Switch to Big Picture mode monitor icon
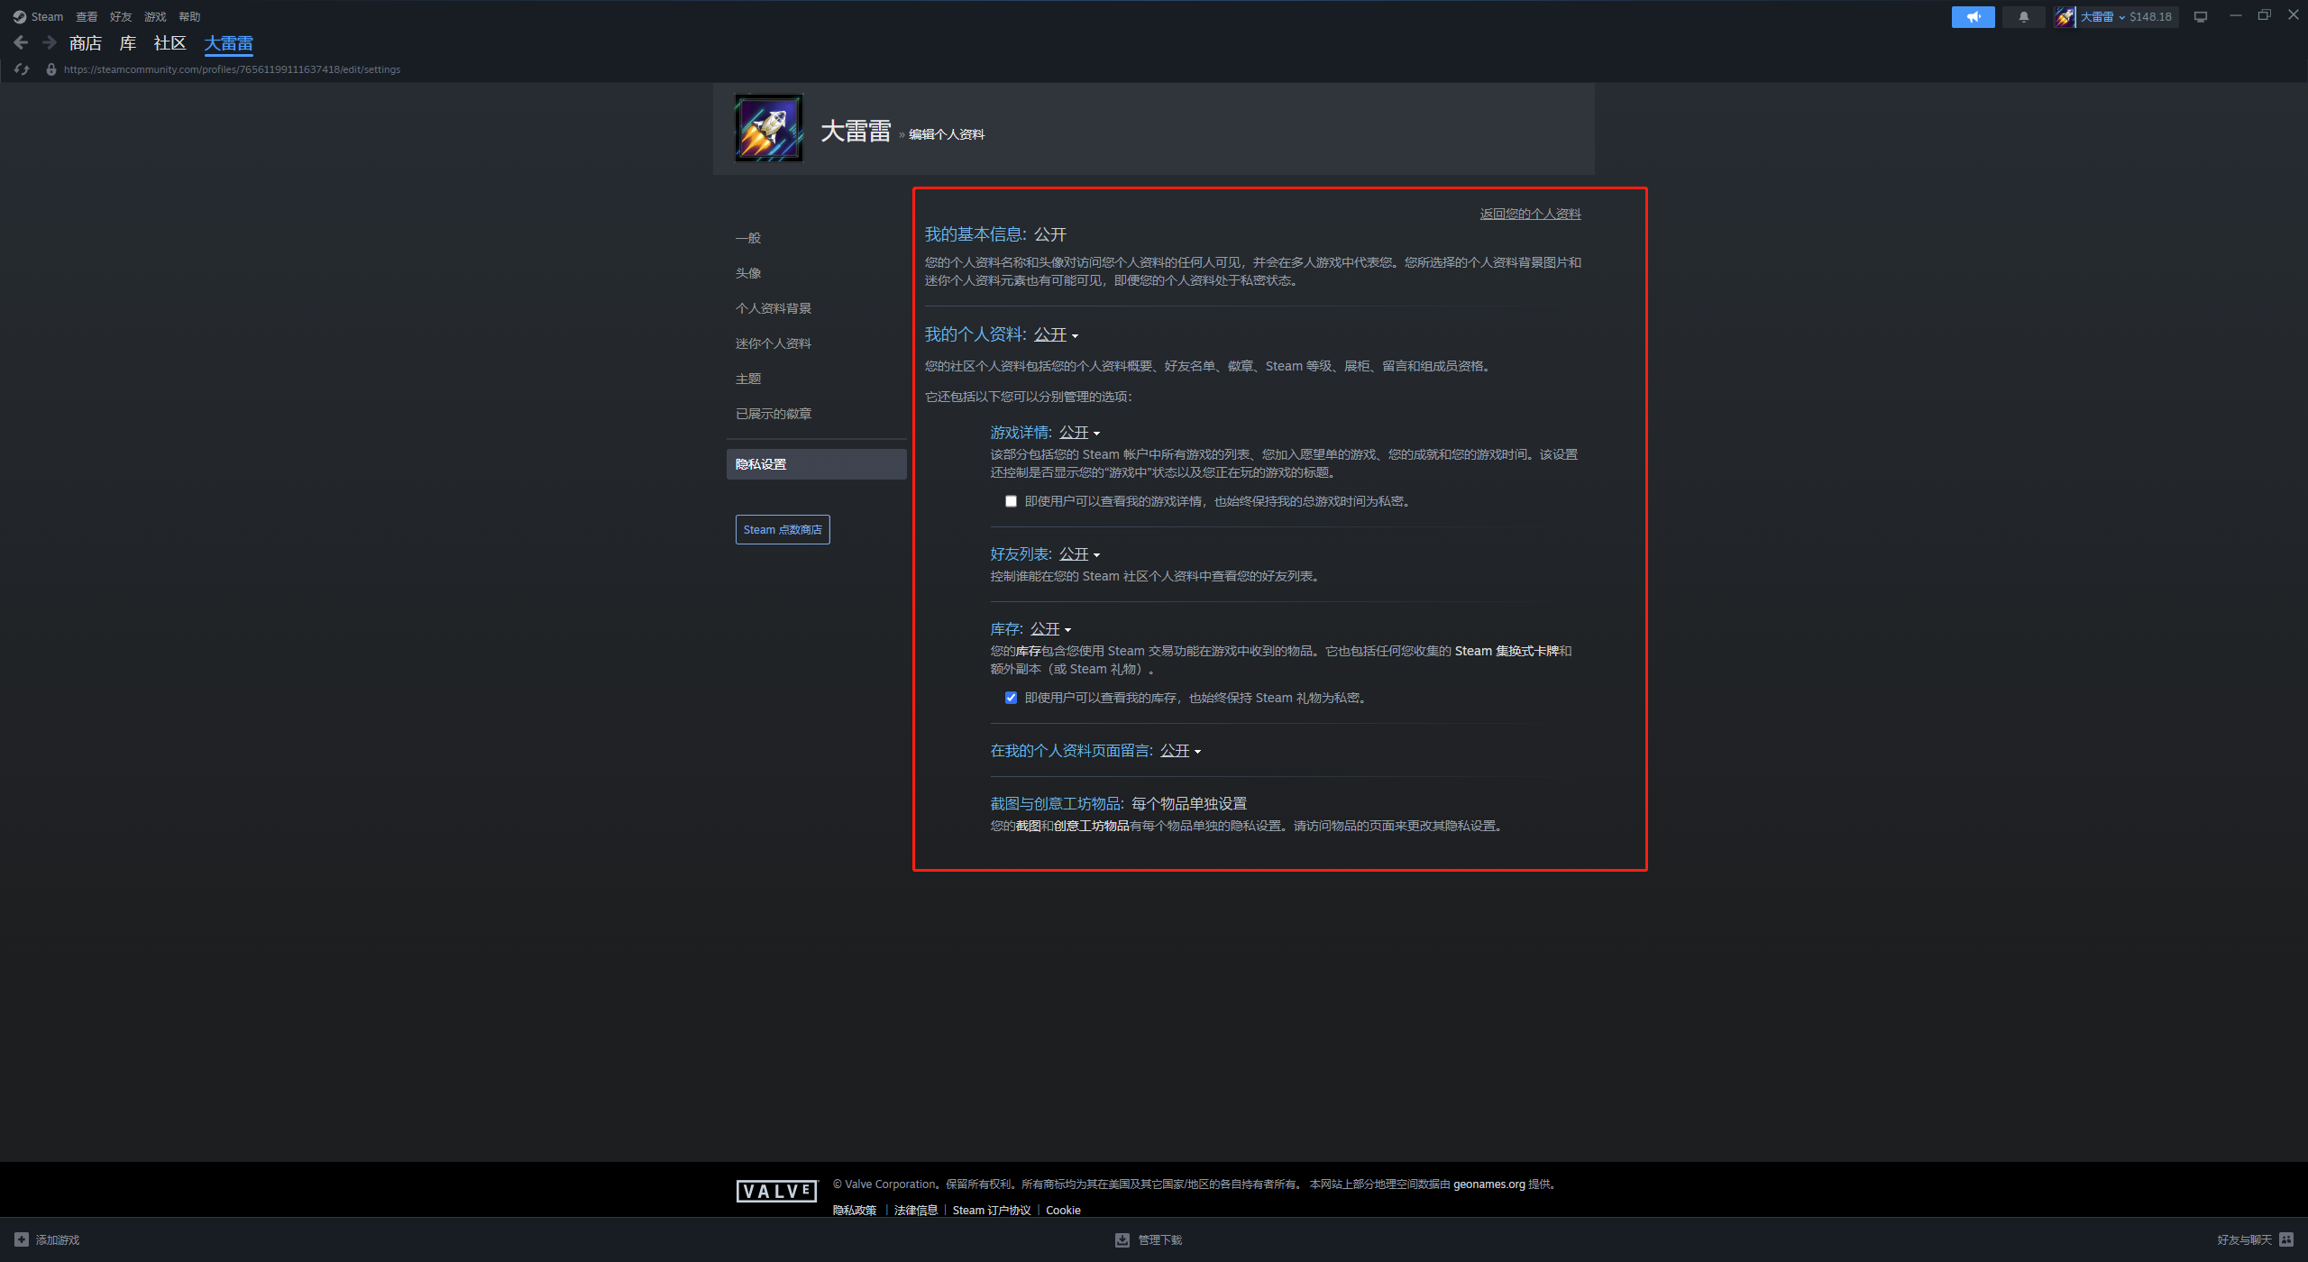The image size is (2308, 1262). 2201,17
